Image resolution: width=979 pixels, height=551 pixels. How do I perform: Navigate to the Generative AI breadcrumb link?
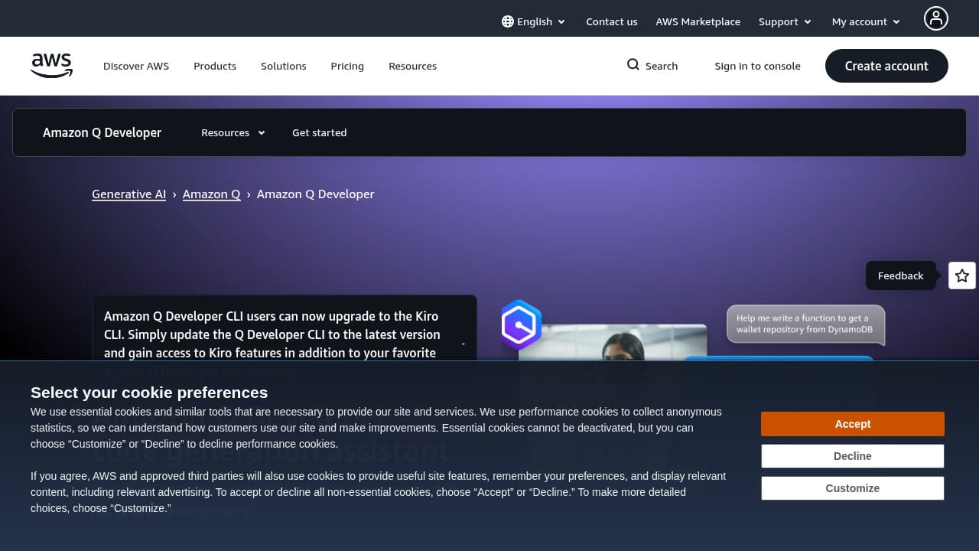(128, 194)
